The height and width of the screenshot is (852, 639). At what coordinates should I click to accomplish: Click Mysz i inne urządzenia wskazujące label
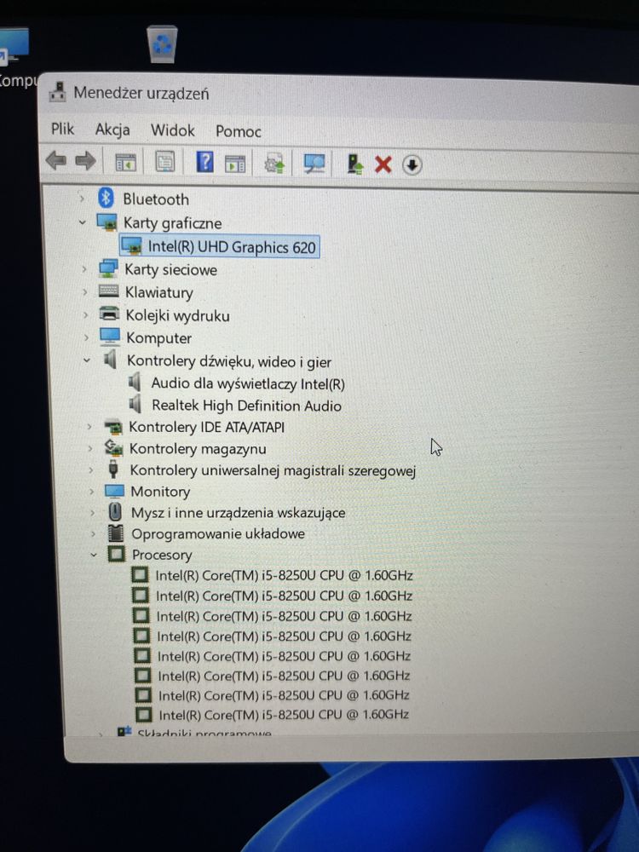(x=239, y=512)
